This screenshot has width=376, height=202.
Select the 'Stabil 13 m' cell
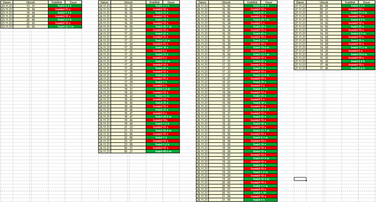163,96
